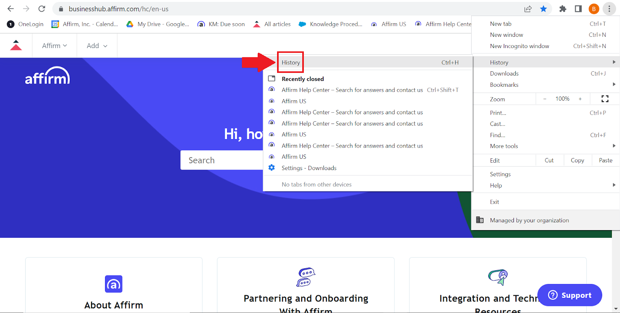Click Copy in the Edit row
Screen dimensions: 620x313
pyautogui.click(x=577, y=160)
